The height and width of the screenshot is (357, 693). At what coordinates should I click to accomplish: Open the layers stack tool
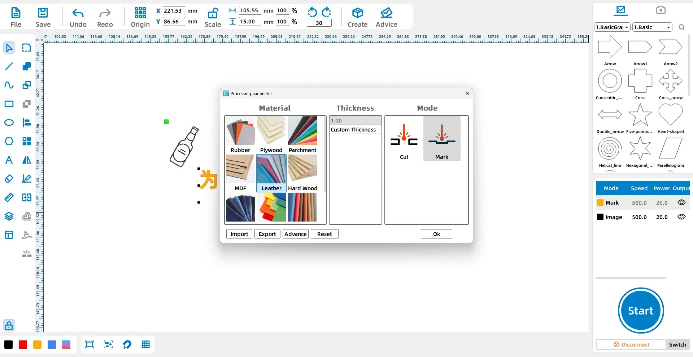tap(9, 216)
